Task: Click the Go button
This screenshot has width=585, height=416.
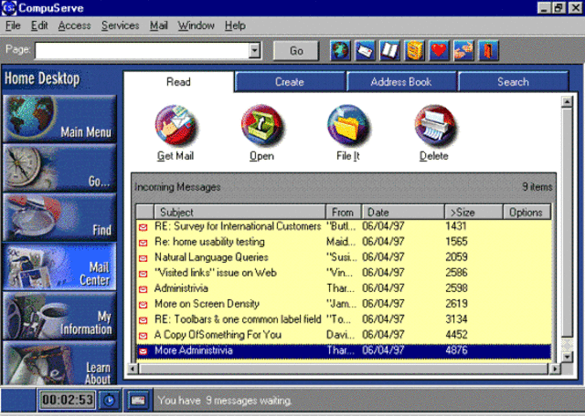Action: coord(296,51)
